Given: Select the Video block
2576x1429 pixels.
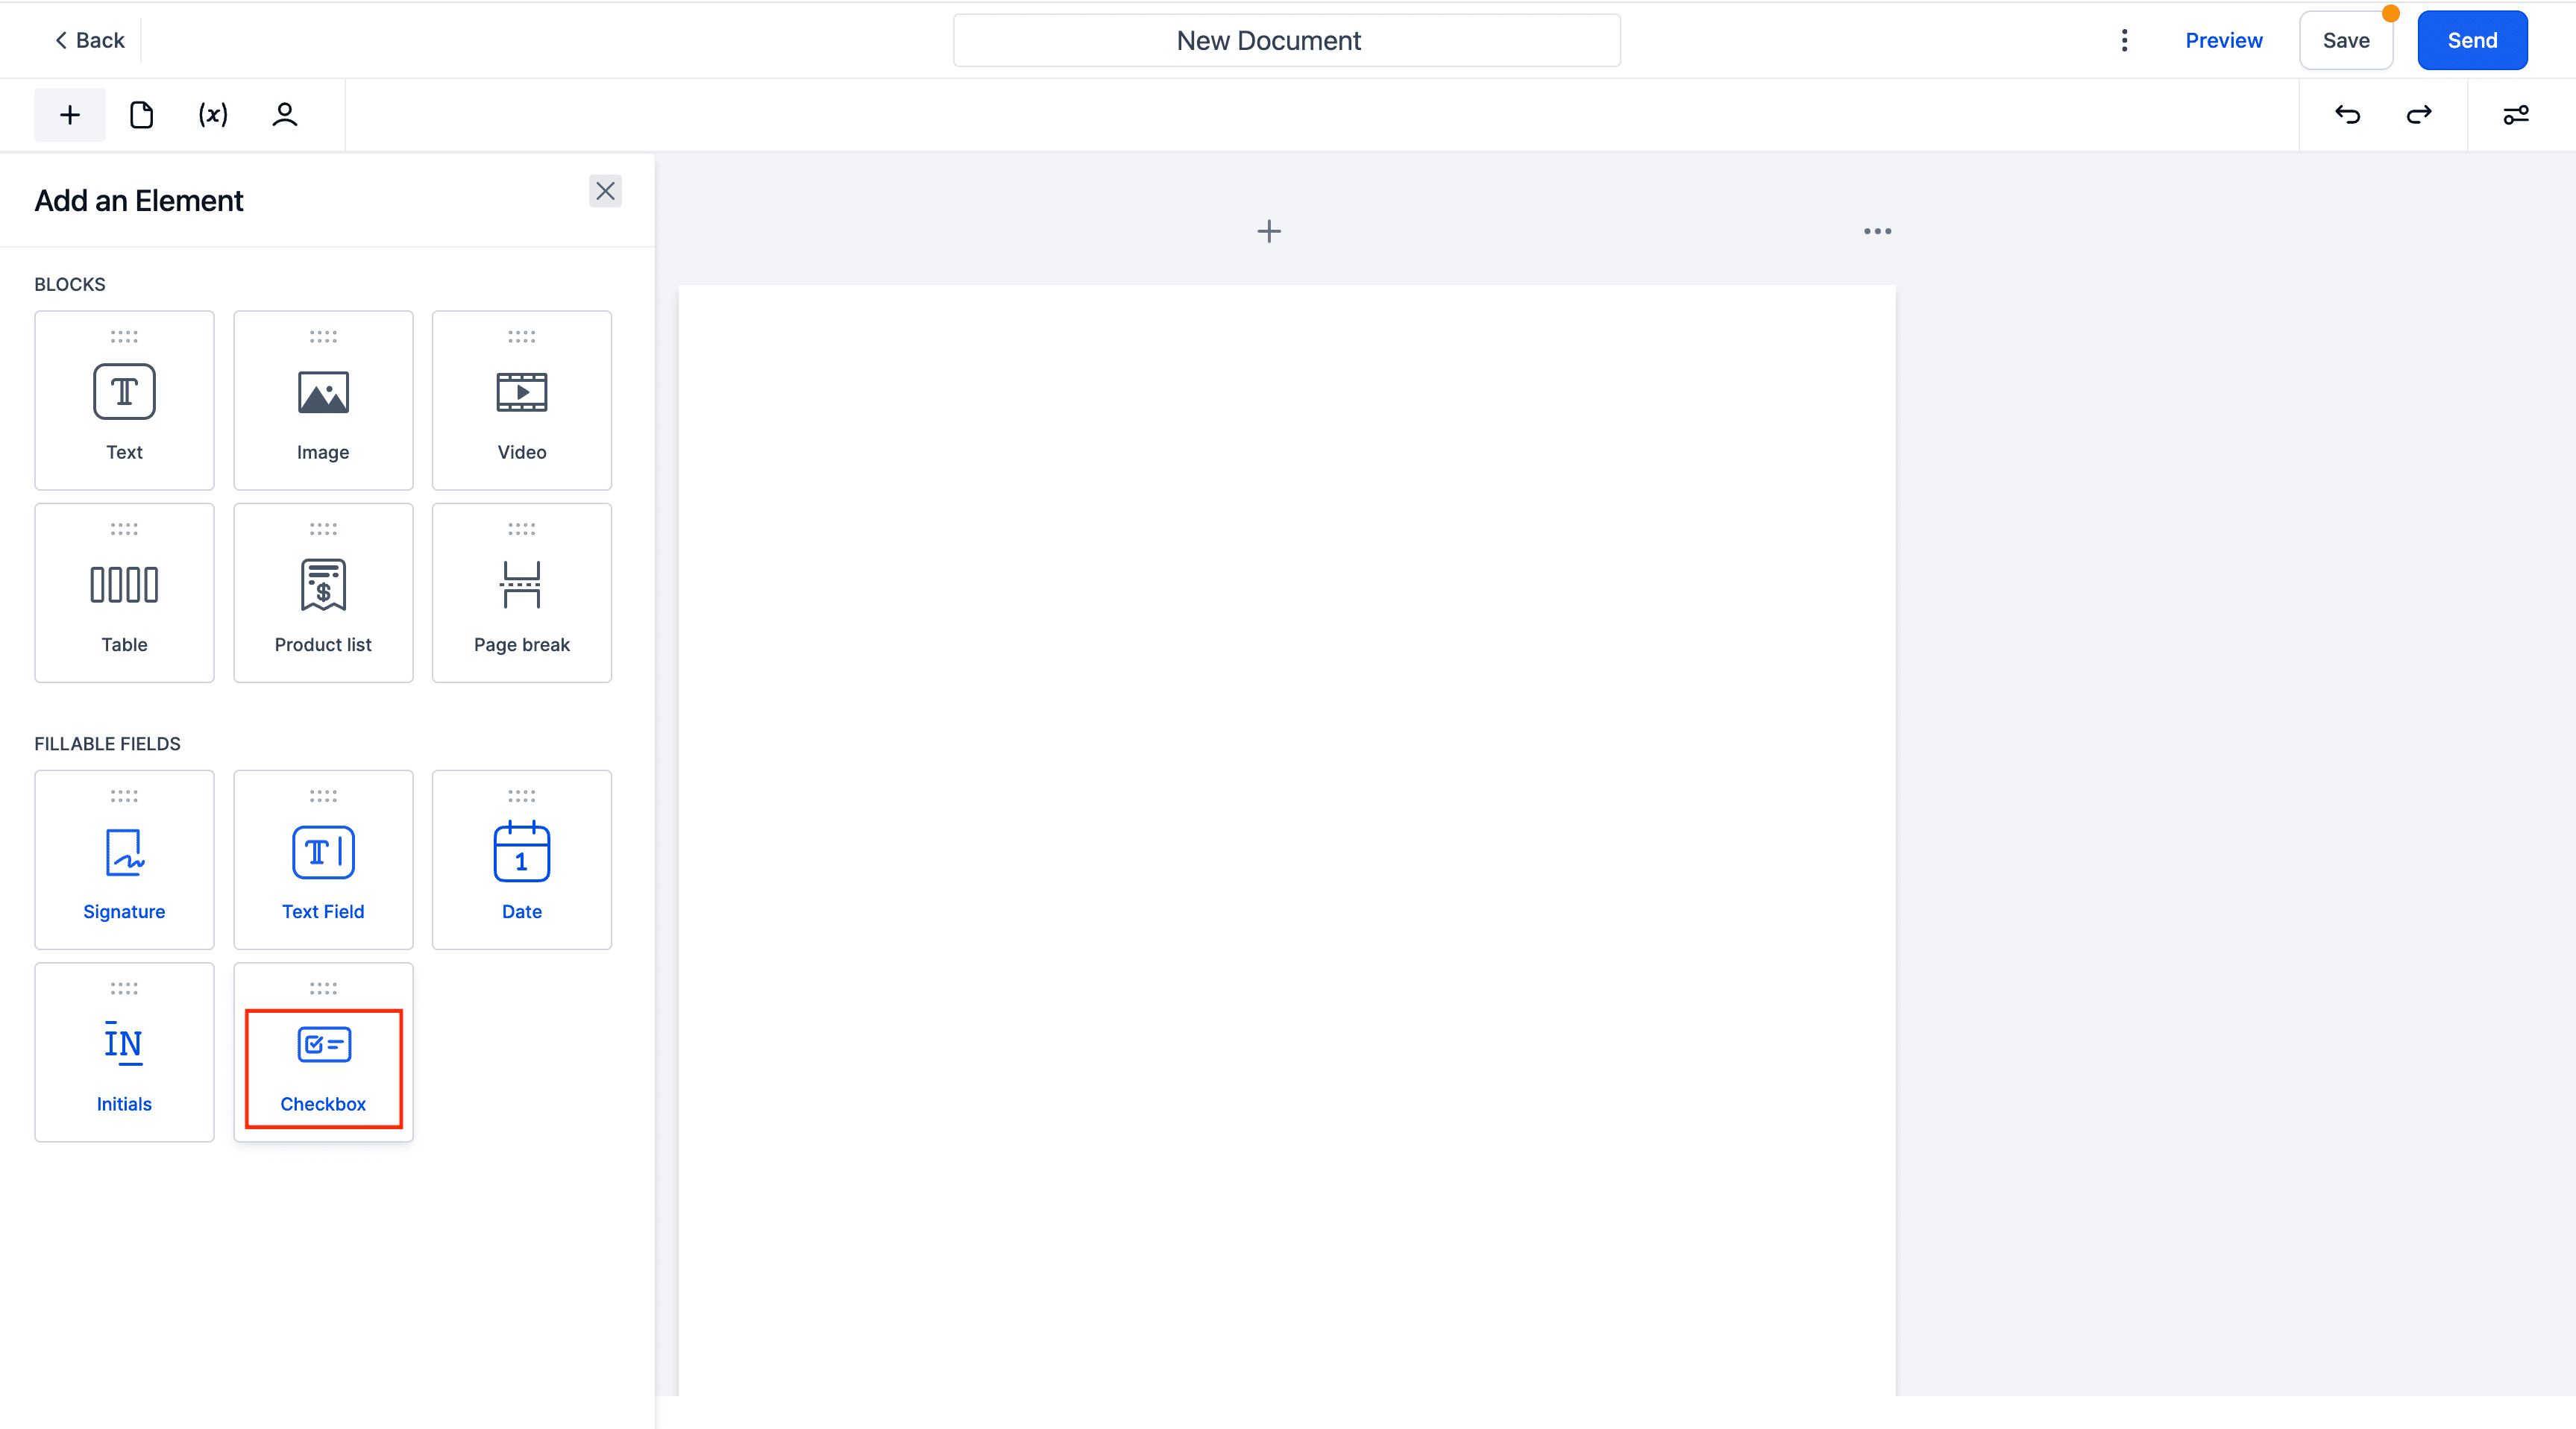Looking at the screenshot, I should pos(522,400).
